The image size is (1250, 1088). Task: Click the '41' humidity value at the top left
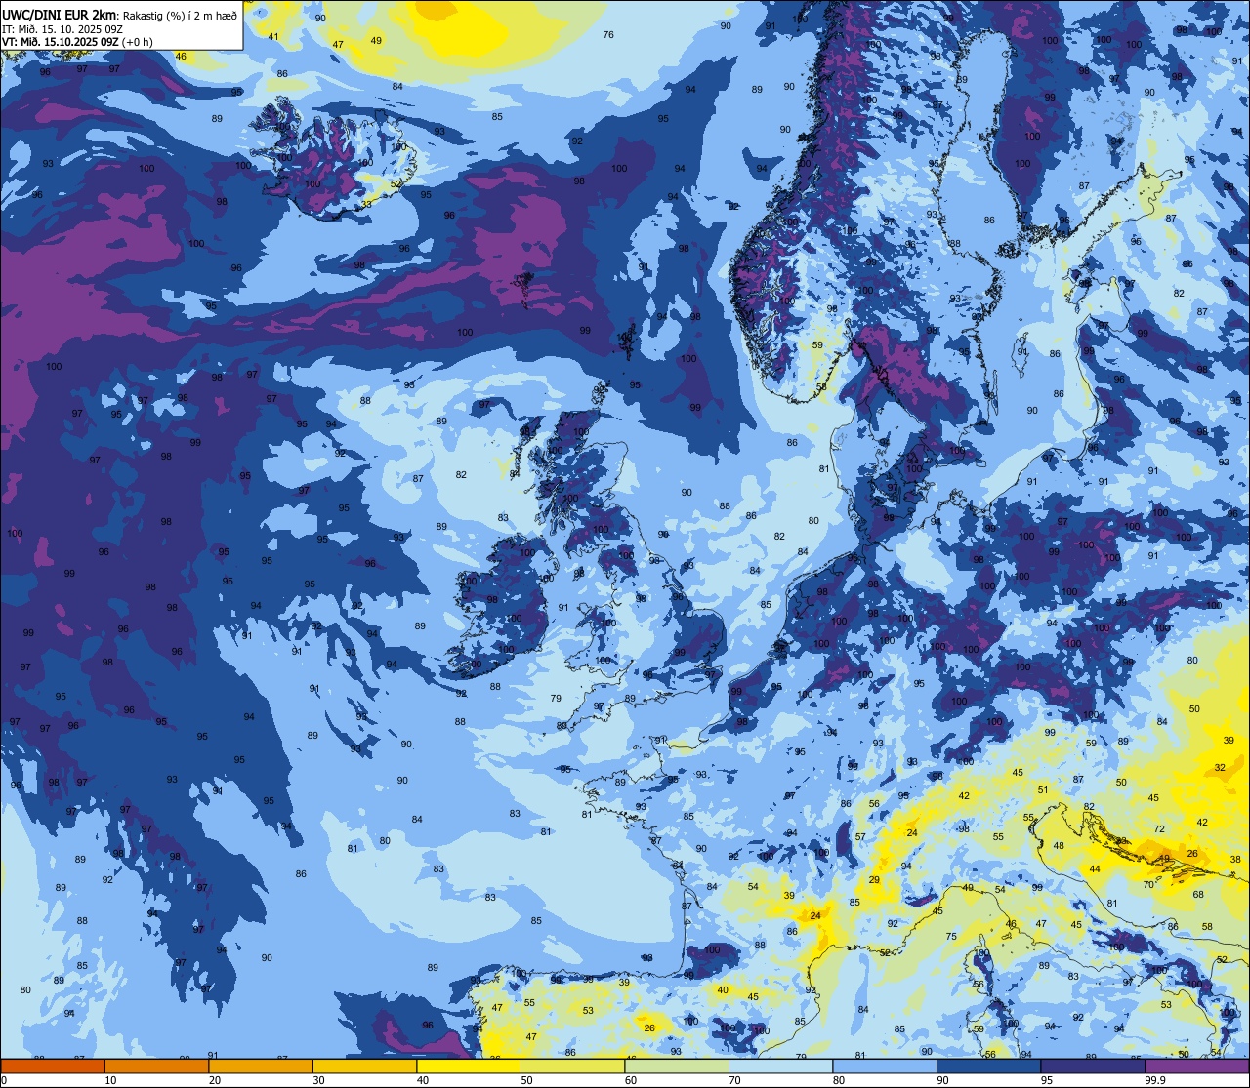[272, 37]
